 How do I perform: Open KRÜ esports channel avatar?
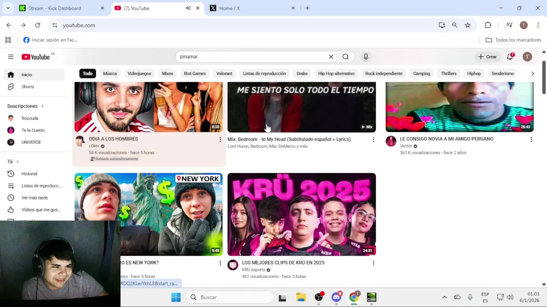[x=233, y=265]
